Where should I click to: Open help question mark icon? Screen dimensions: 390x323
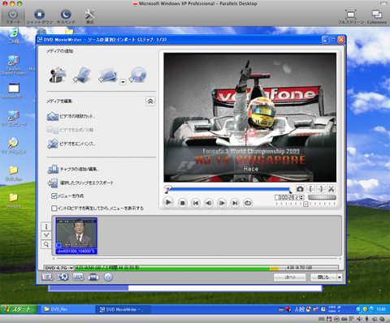tap(108, 277)
